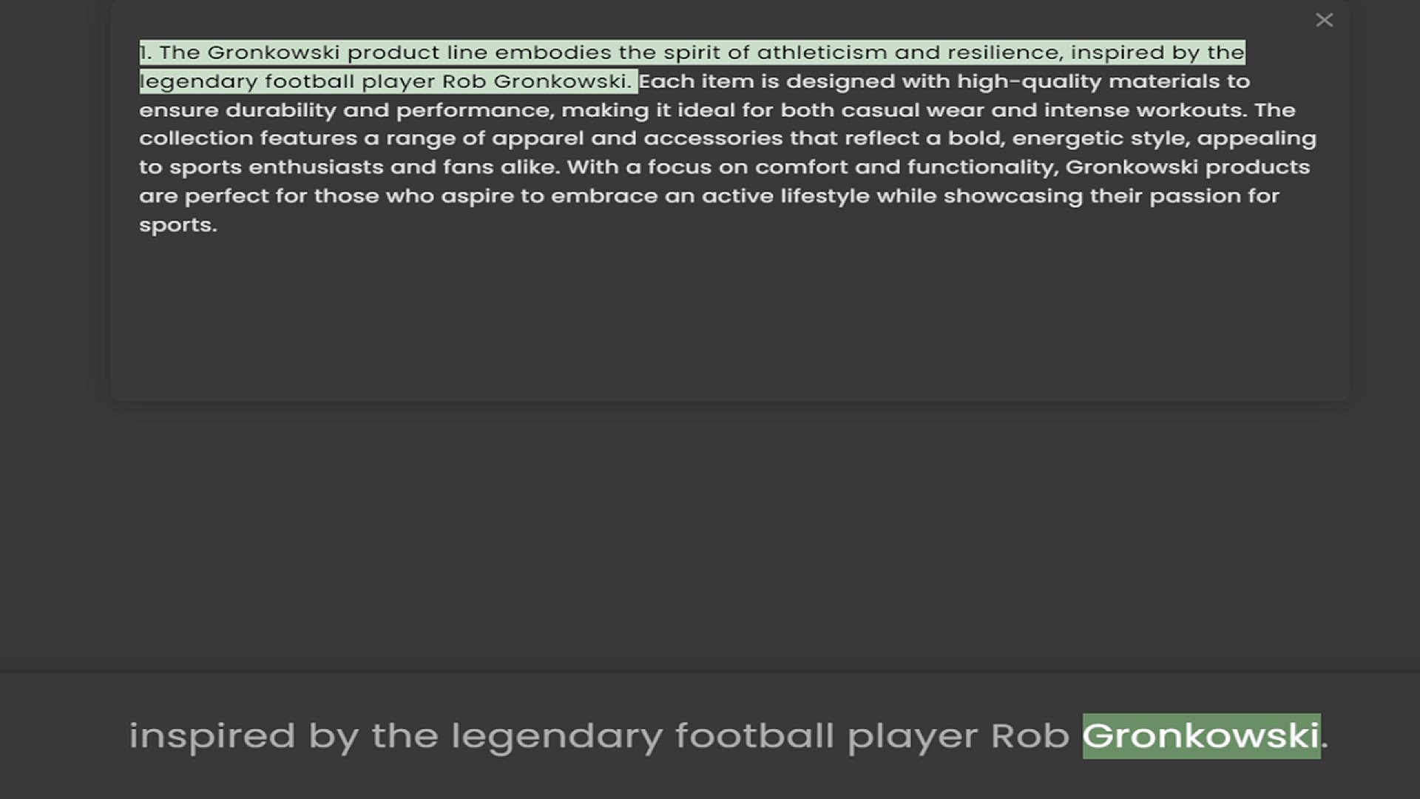
Task: Click the word "legendary" in the bottom caption
Action: (x=556, y=735)
